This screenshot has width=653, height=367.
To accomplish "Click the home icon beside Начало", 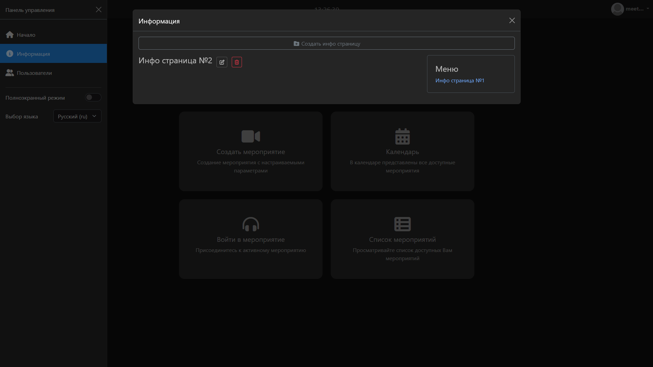I will pos(10,35).
